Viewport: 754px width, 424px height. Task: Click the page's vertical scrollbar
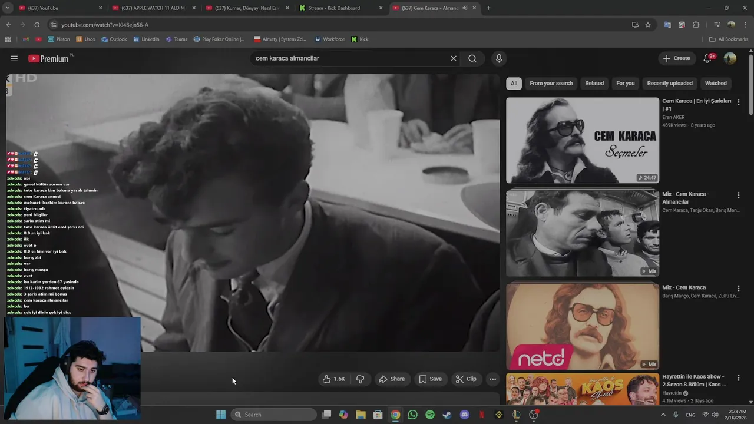click(751, 85)
